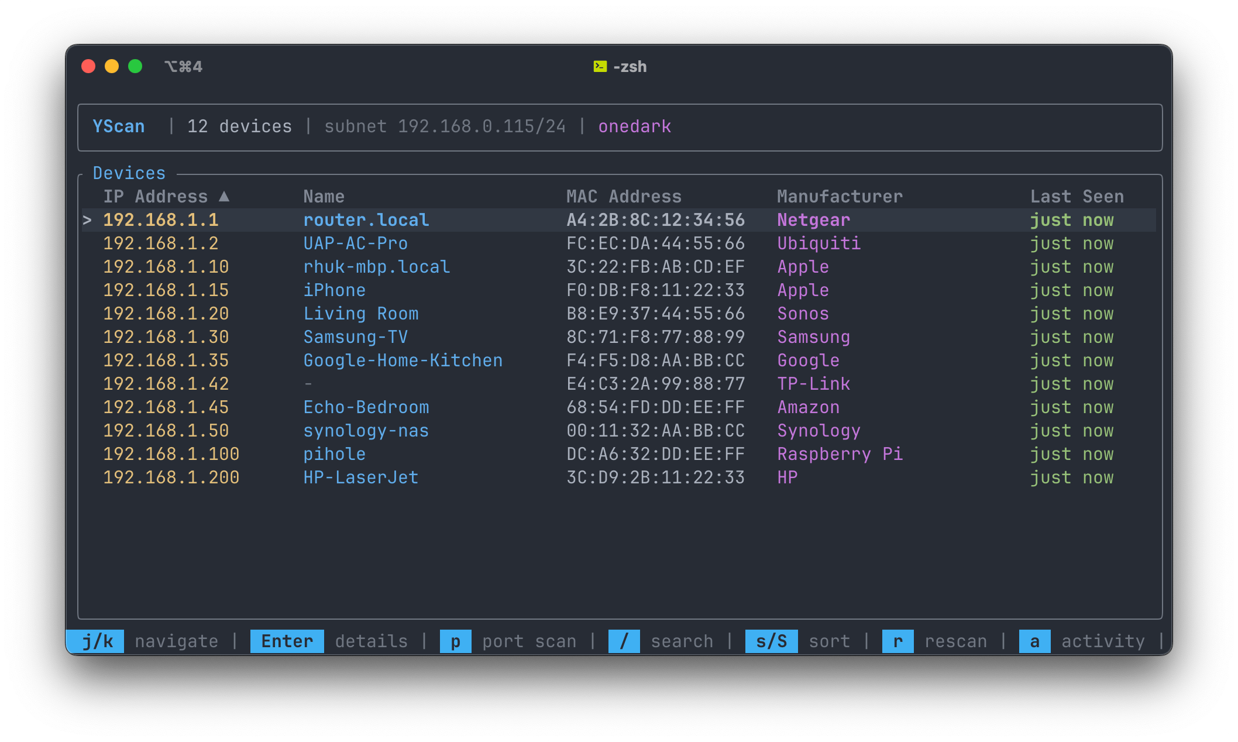Click the Name column header
The height and width of the screenshot is (742, 1238).
point(324,197)
